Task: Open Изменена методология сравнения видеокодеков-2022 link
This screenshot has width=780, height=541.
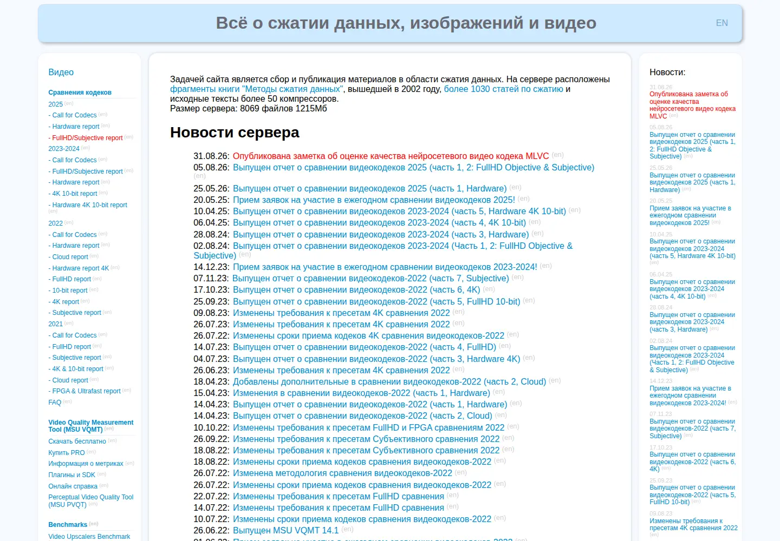Action: pos(342,473)
